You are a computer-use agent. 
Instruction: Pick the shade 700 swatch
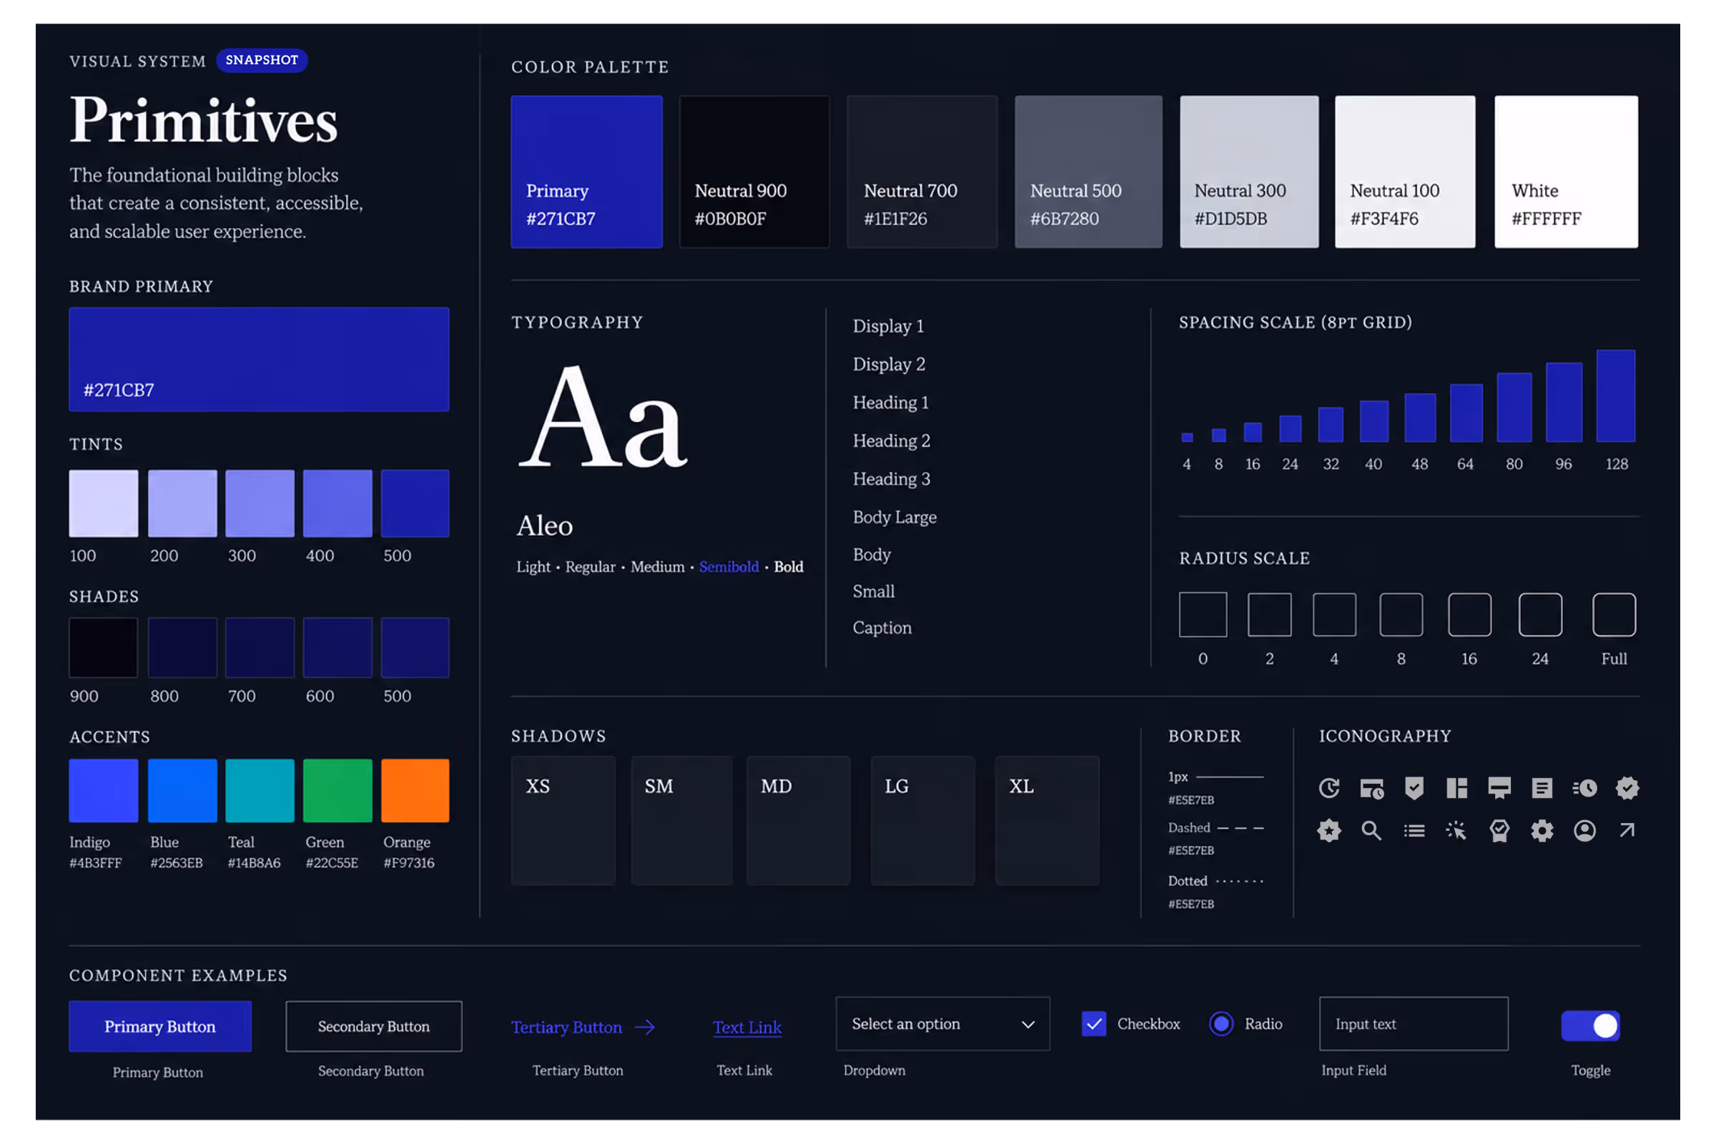(260, 648)
